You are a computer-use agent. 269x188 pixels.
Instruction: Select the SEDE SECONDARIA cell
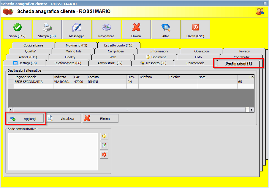tap(34, 82)
